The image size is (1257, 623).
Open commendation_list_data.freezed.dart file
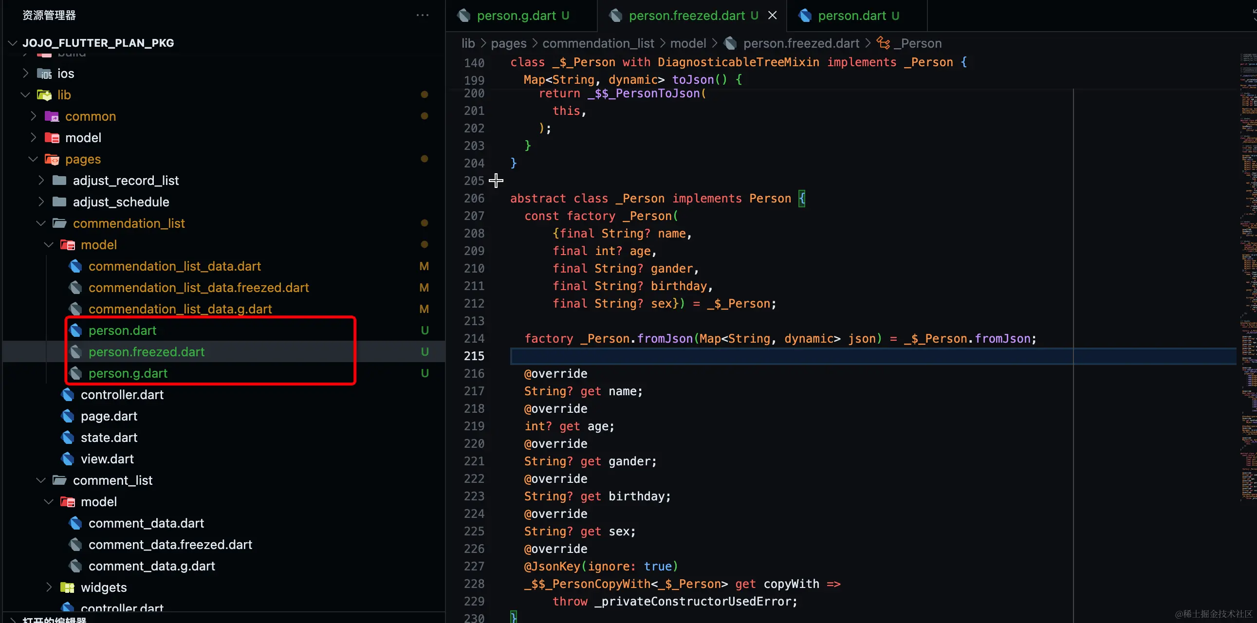[x=199, y=288]
